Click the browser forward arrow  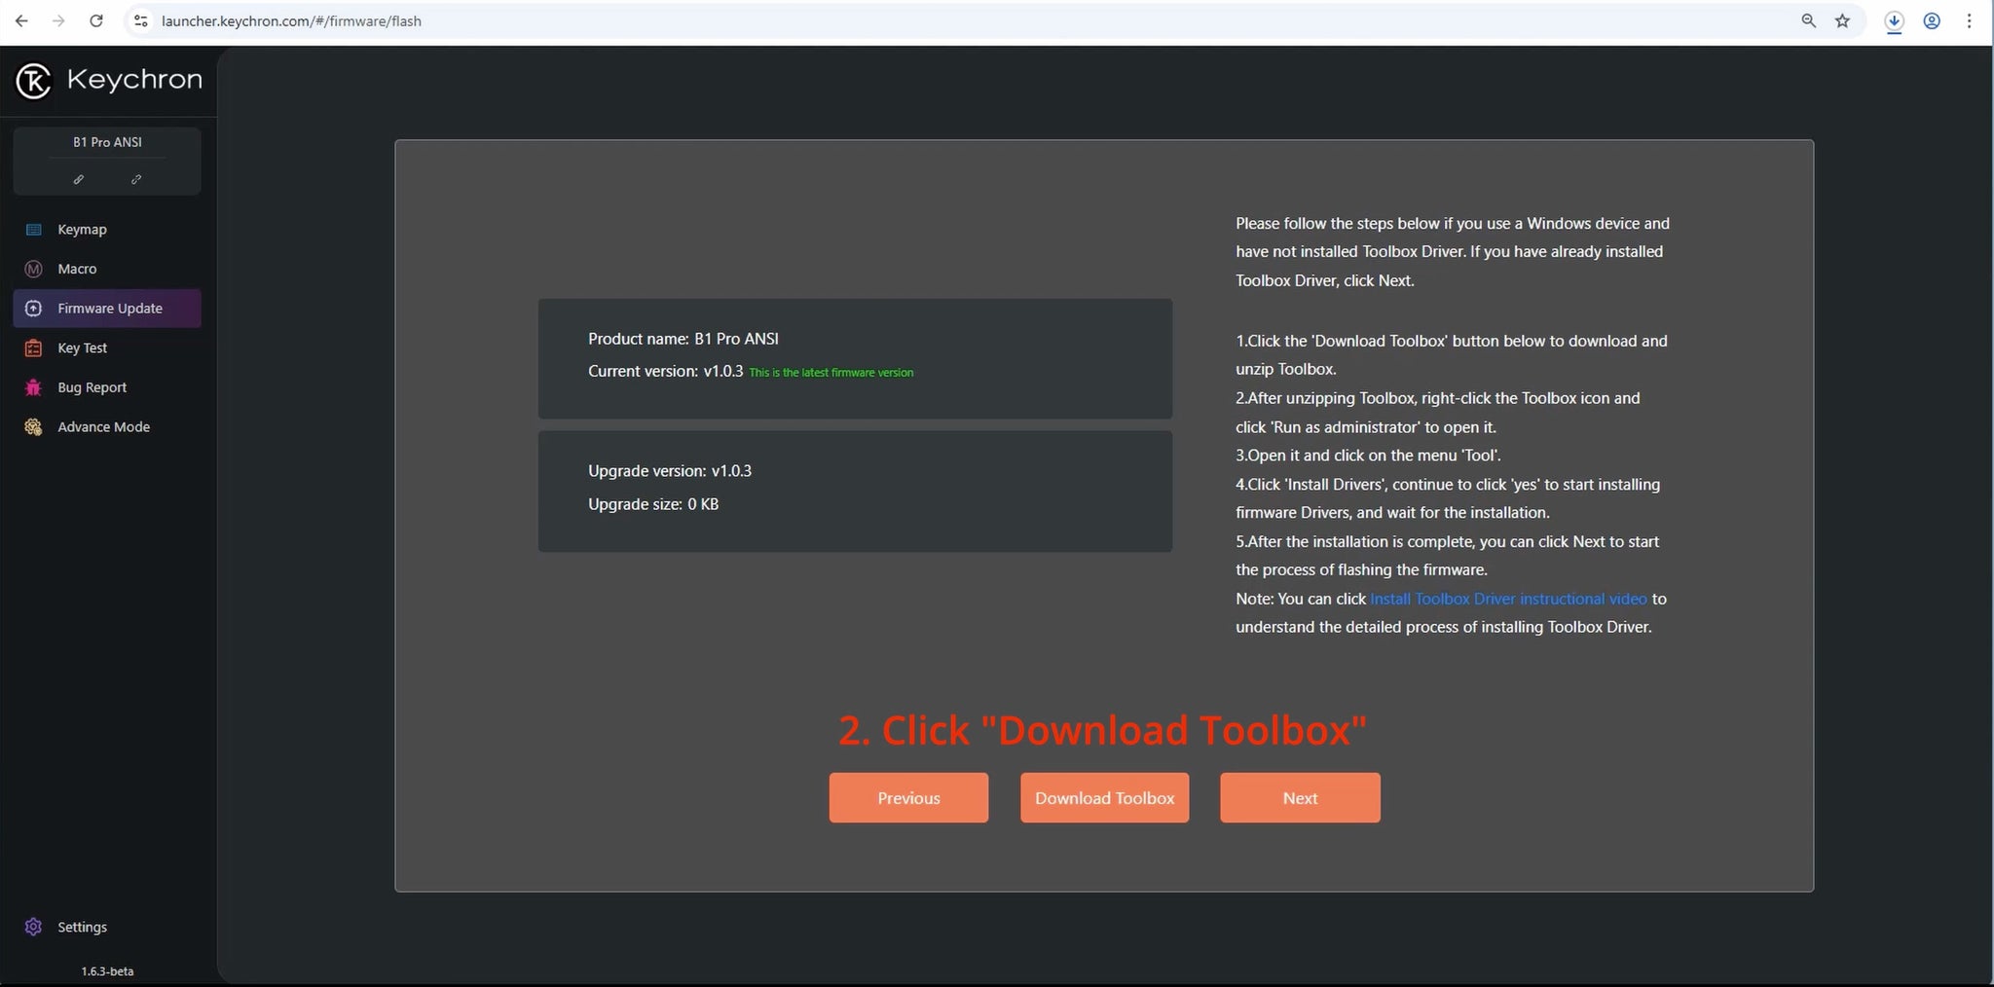tap(58, 20)
